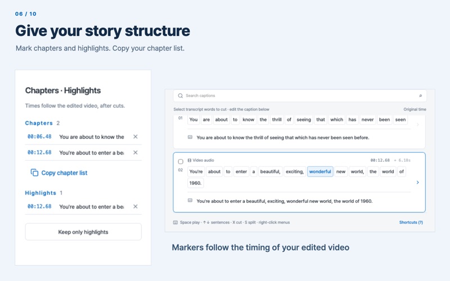Select the highlighted word 'wonderful'
The width and height of the screenshot is (450, 281).
tap(320, 172)
